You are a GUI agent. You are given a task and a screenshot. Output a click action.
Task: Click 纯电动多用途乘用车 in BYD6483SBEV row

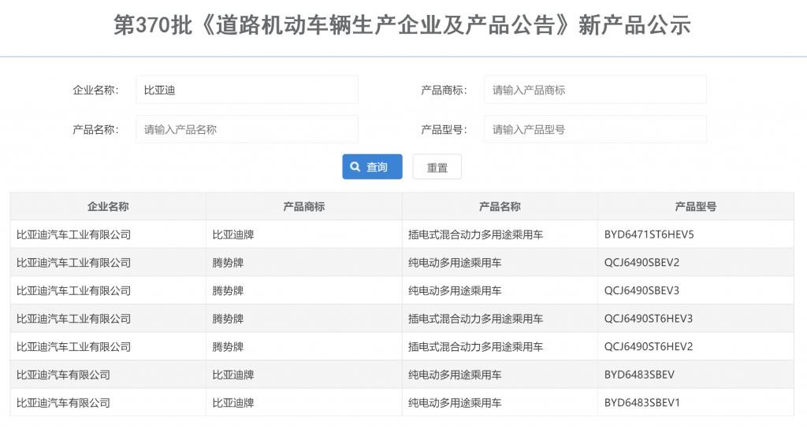[x=455, y=375]
